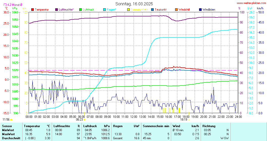Viewport: 267px width, 141px height.
Task: Click the 30.0 label on the temperature axis
Action: click(6, 12)
